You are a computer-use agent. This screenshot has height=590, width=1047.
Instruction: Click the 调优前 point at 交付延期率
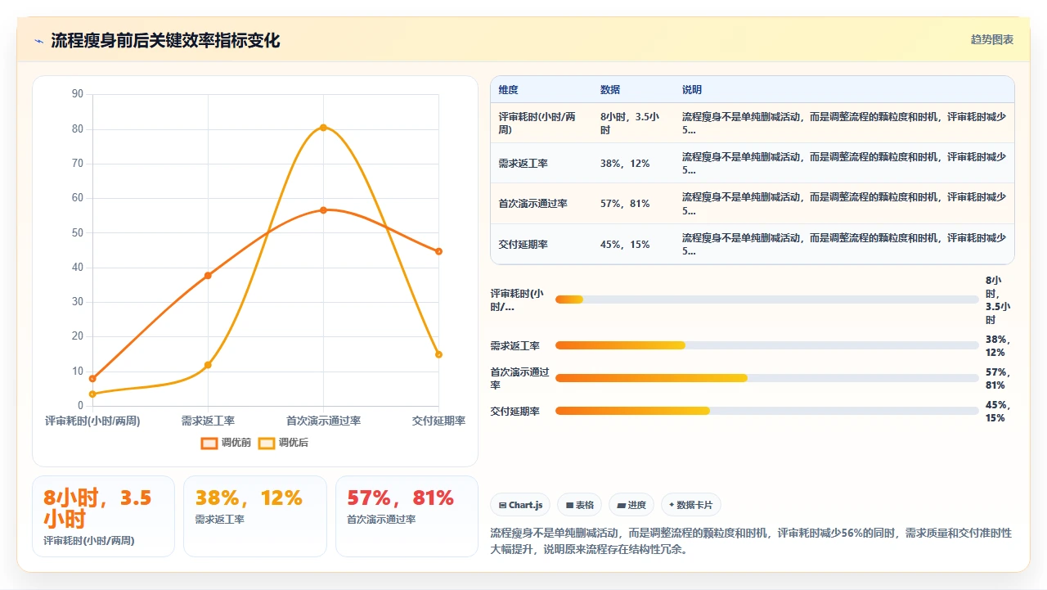point(439,251)
